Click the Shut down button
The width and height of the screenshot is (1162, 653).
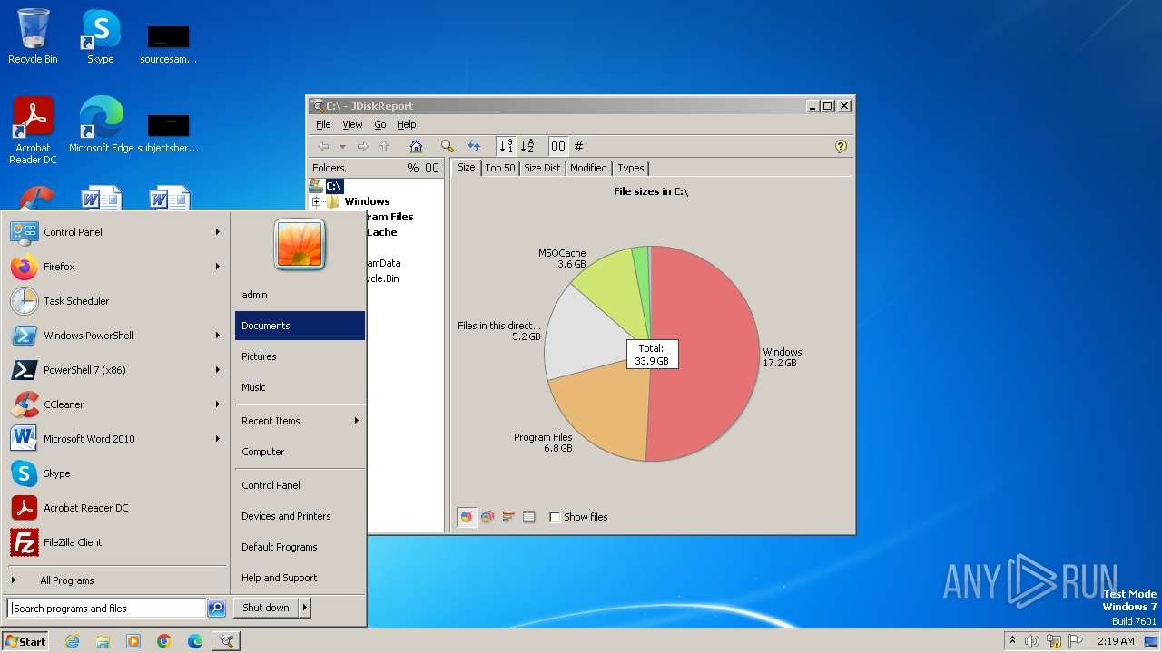click(266, 608)
